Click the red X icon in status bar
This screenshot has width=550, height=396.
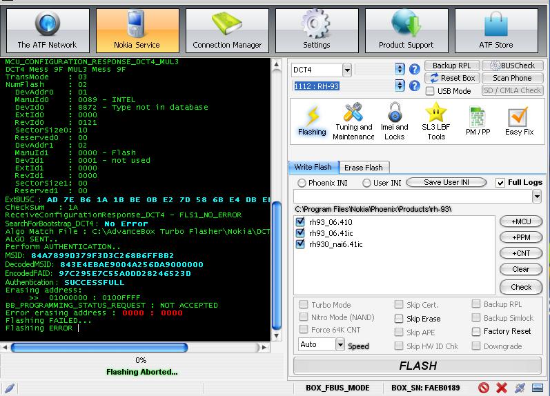pyautogui.click(x=502, y=388)
